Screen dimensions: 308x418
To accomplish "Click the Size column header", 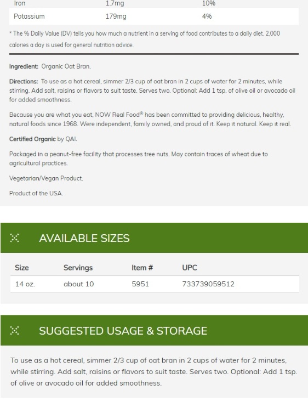I will (22, 268).
